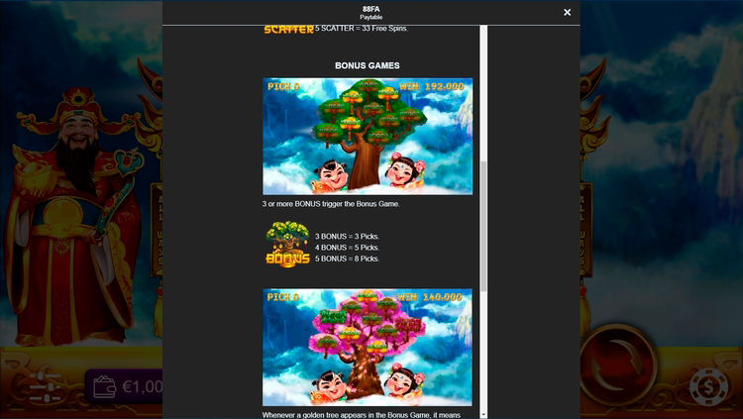The height and width of the screenshot is (419, 743).
Task: Click the paytable vertical scrollbar thumb
Action: [x=483, y=226]
